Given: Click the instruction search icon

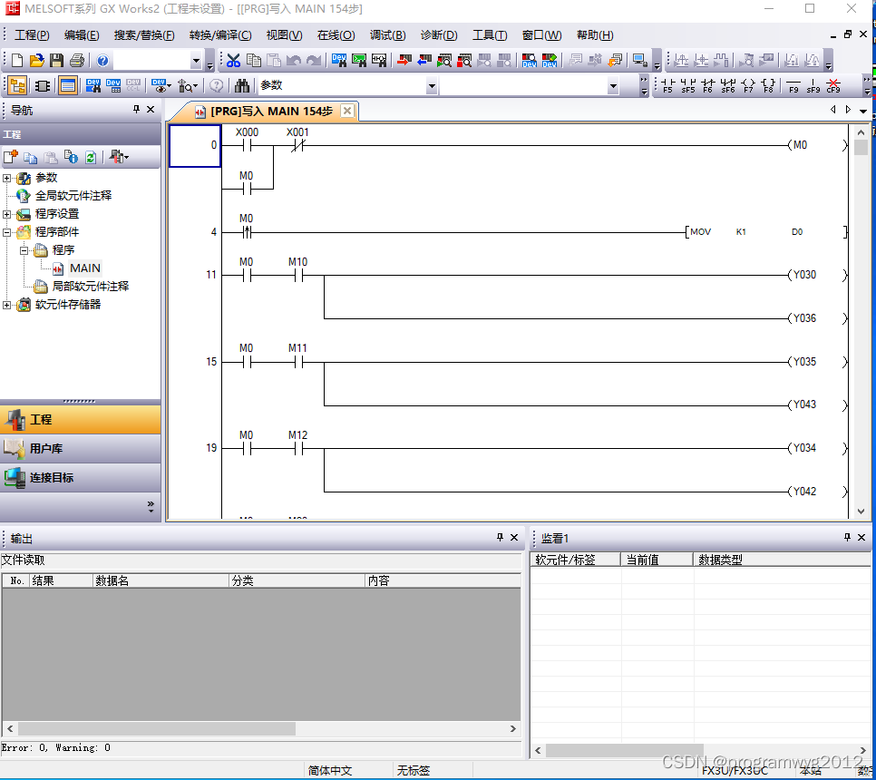Looking at the screenshot, I should tap(359, 61).
